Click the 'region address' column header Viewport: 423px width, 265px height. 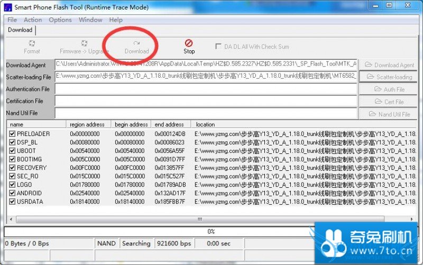point(89,124)
